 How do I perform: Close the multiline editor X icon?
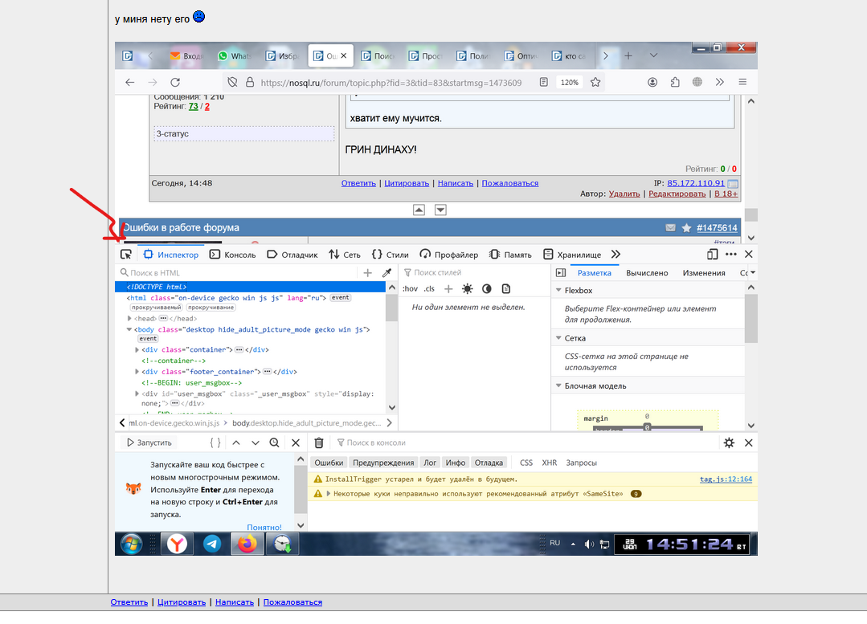[296, 443]
